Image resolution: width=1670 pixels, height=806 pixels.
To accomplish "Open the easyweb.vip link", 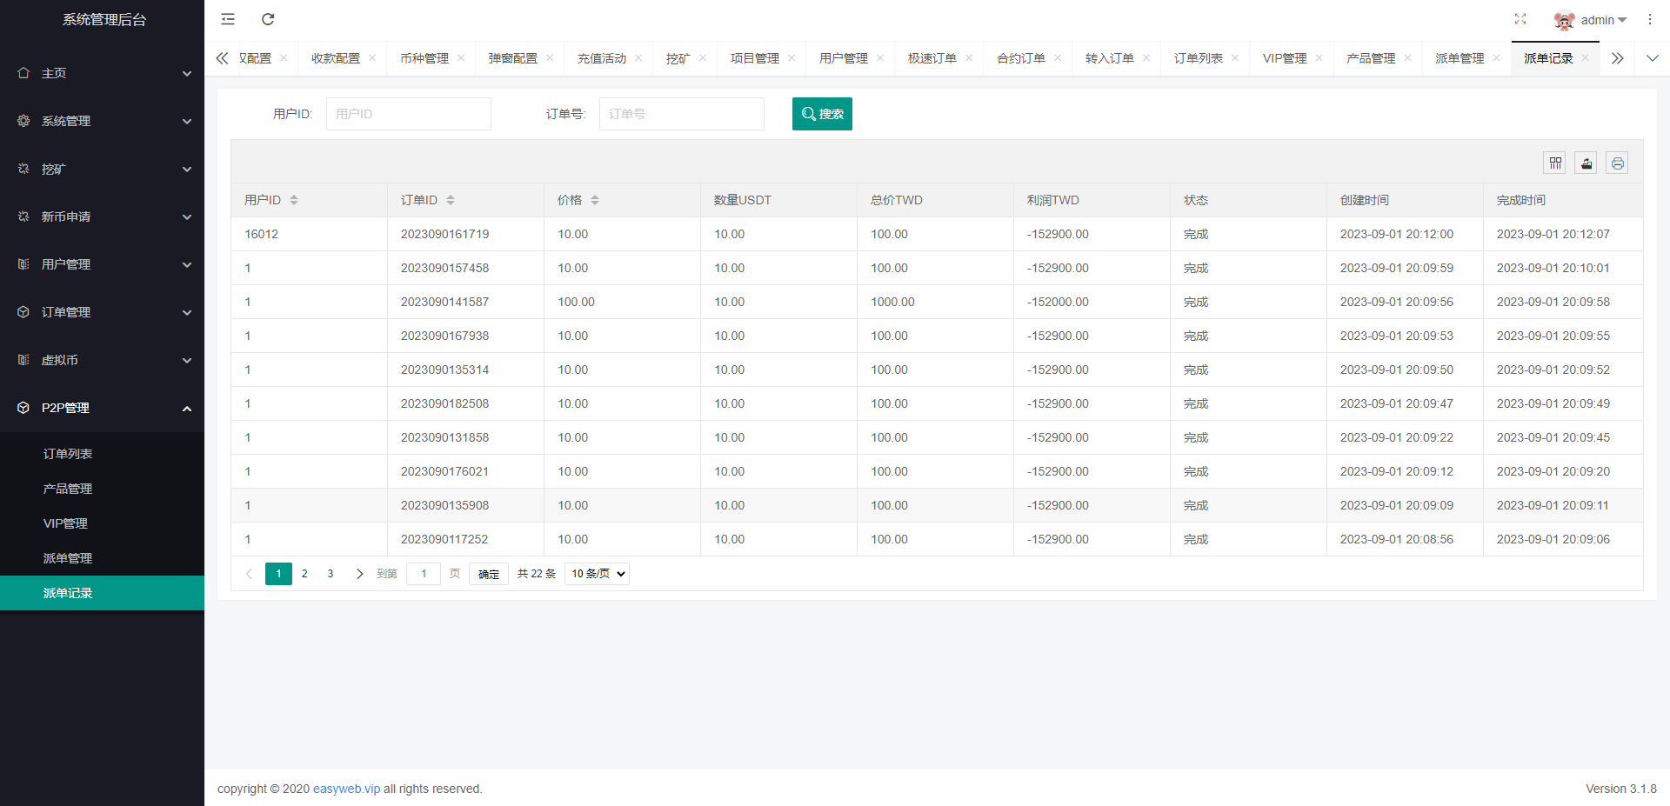I will tap(346, 789).
